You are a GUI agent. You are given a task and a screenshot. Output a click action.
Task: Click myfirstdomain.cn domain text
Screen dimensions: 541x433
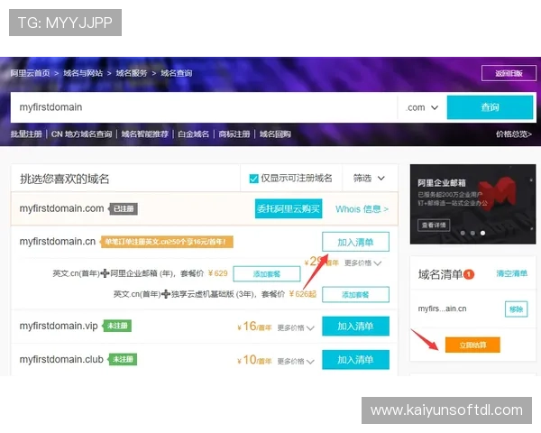pyautogui.click(x=58, y=242)
